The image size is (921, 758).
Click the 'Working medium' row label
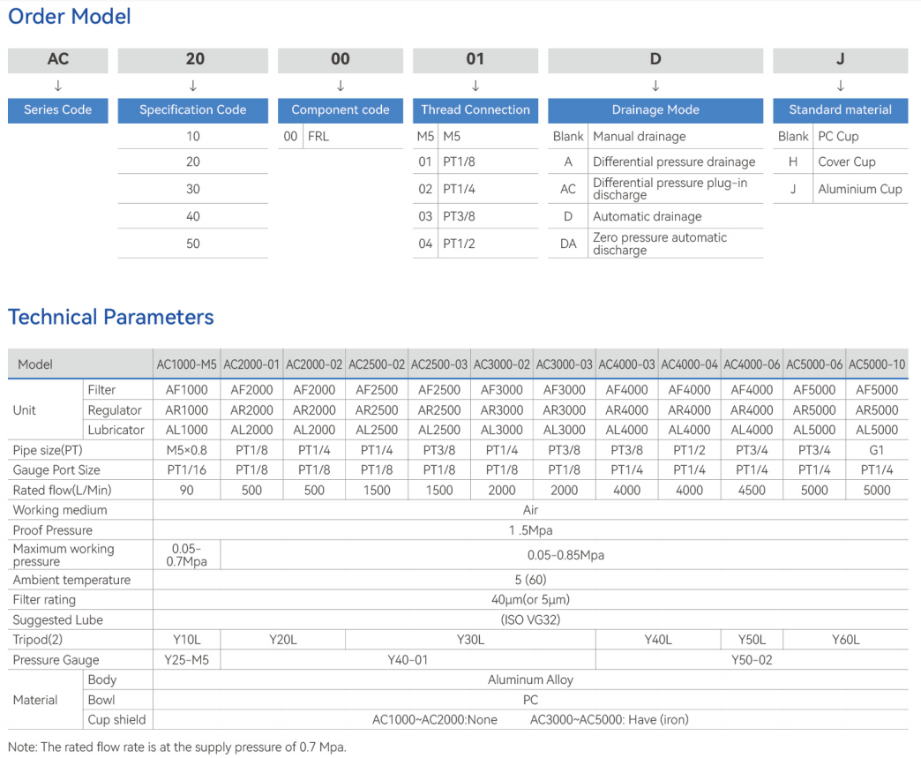[60, 510]
